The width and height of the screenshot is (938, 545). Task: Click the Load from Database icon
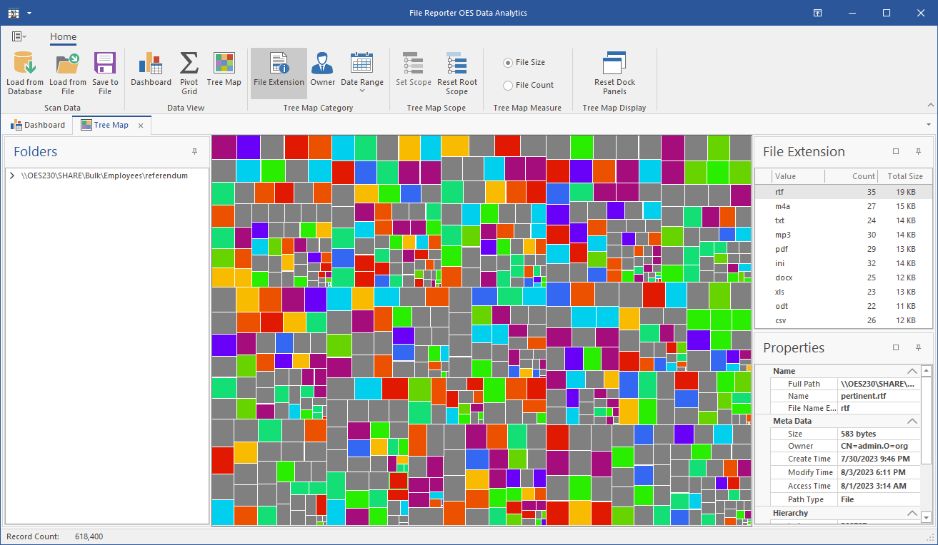[25, 64]
